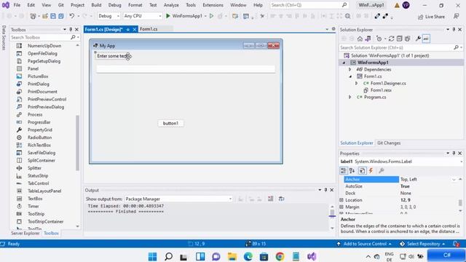466x262 pixels.
Task: Open the Build menu
Action: pos(96,5)
